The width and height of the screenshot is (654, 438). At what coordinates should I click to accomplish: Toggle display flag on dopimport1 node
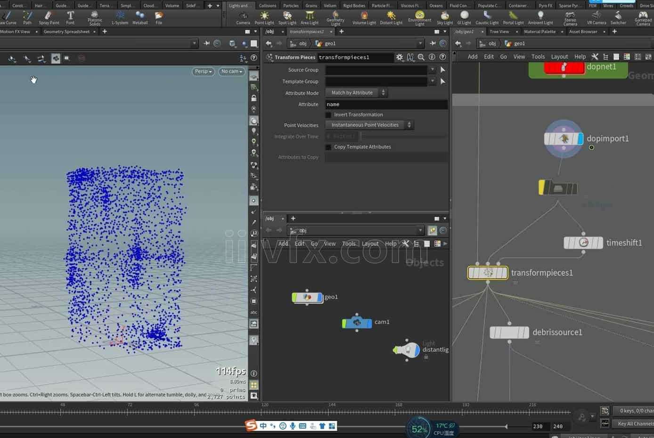(x=580, y=139)
